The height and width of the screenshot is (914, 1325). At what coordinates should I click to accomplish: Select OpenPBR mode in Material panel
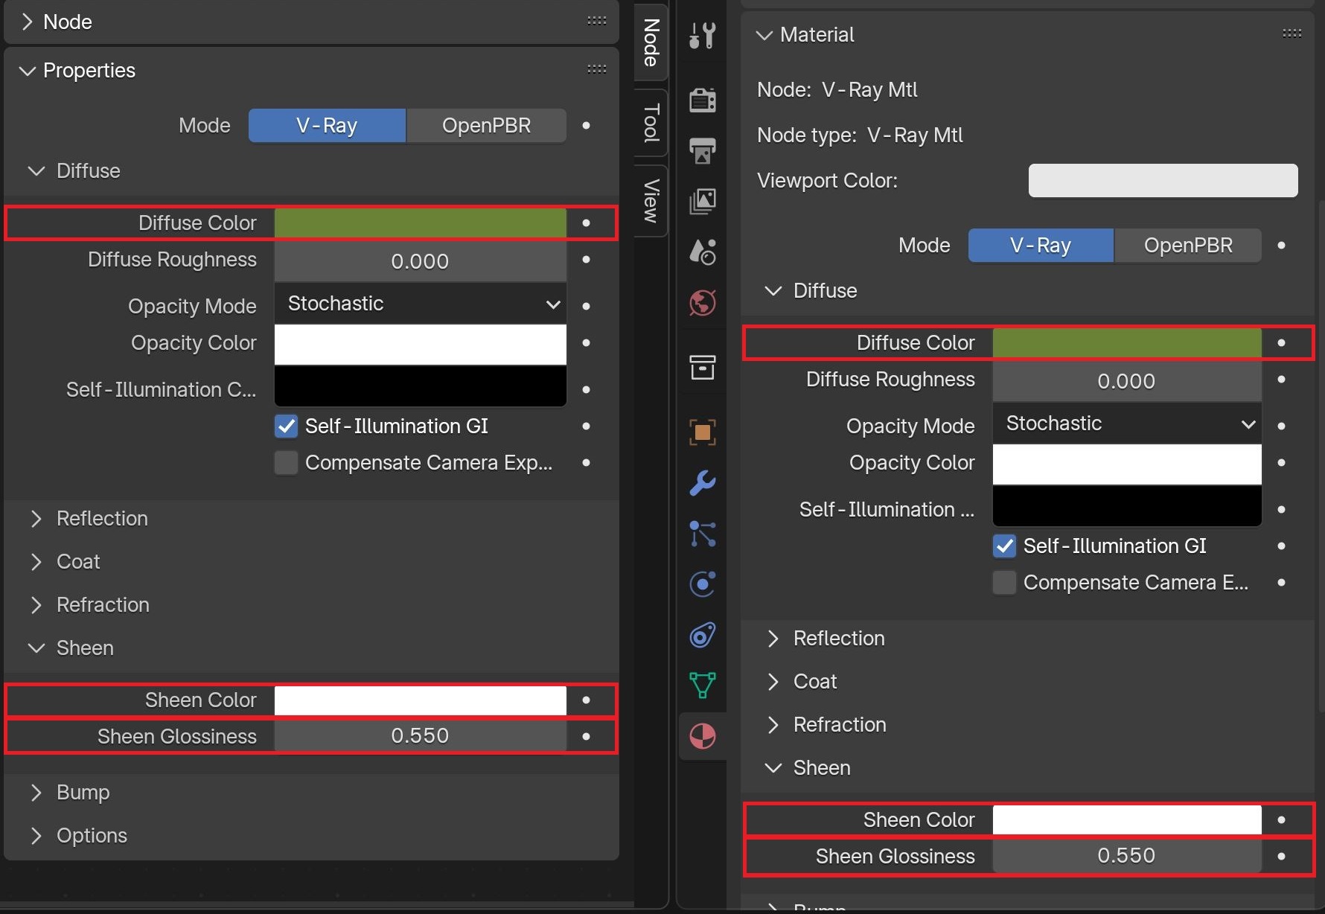pos(1188,246)
